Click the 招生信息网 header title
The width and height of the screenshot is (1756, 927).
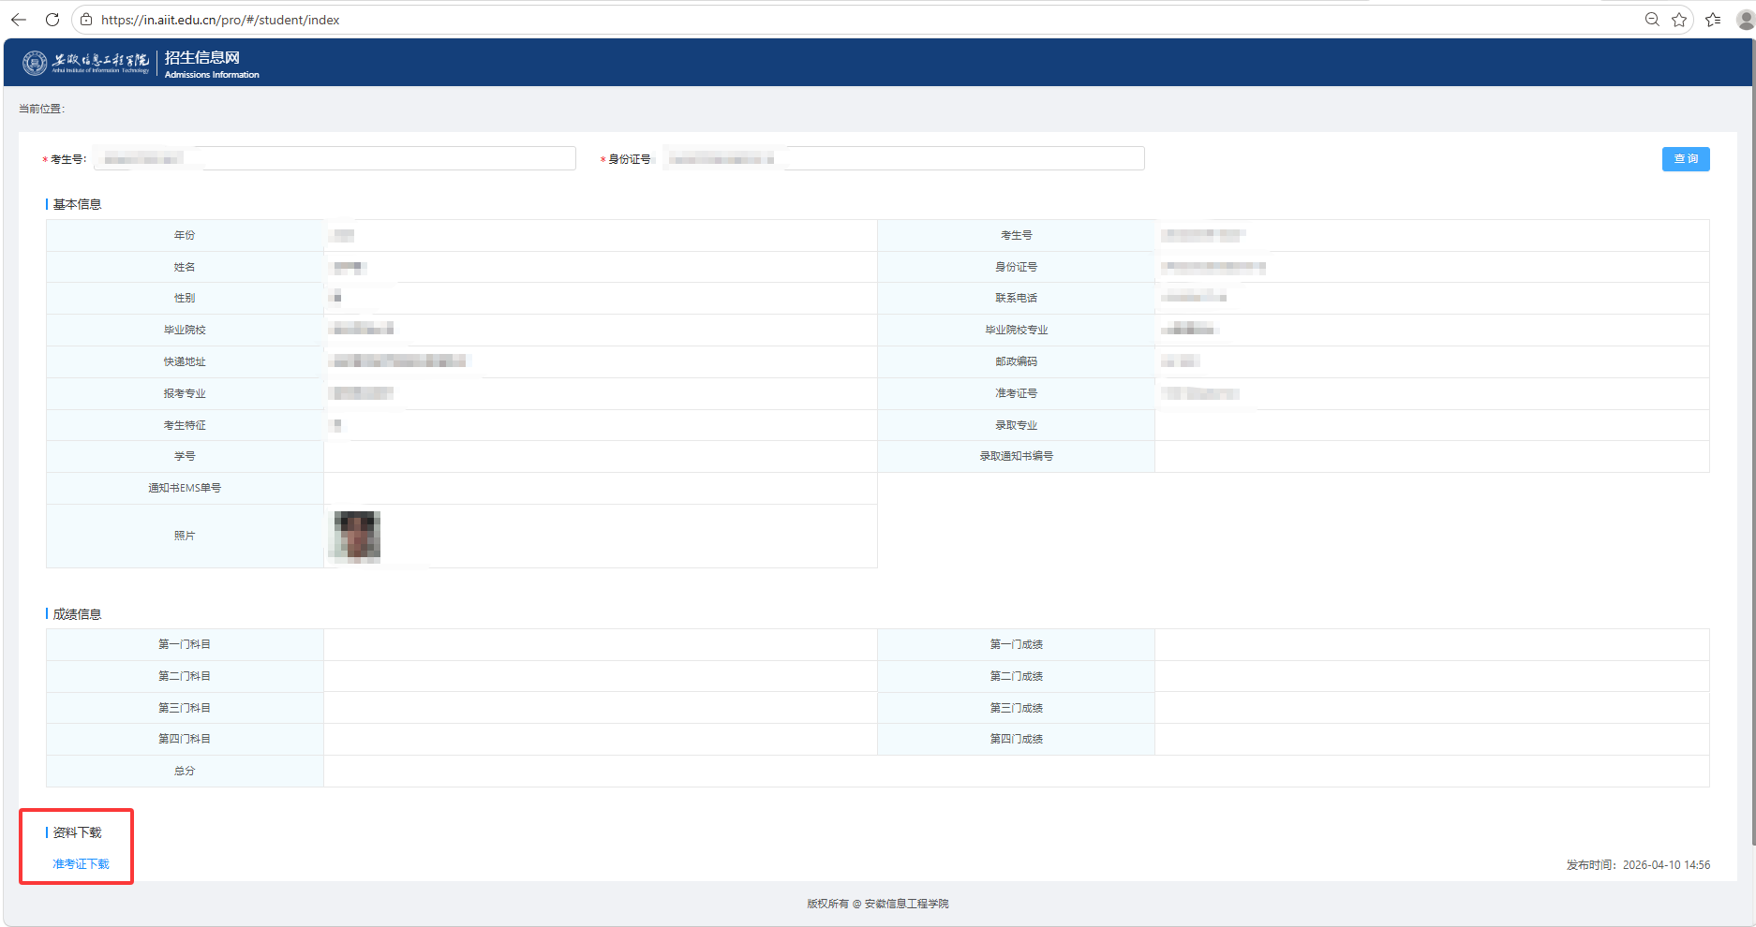[202, 58]
